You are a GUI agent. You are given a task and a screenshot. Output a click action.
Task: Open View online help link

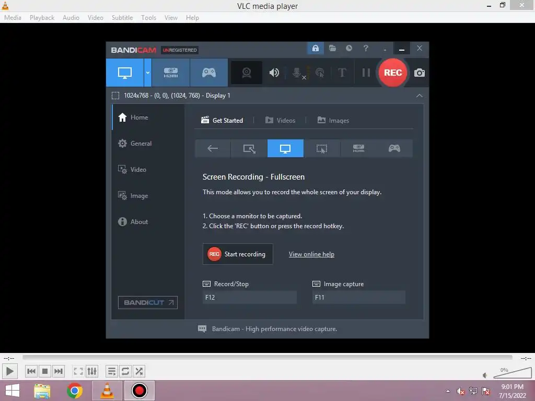[x=311, y=254]
